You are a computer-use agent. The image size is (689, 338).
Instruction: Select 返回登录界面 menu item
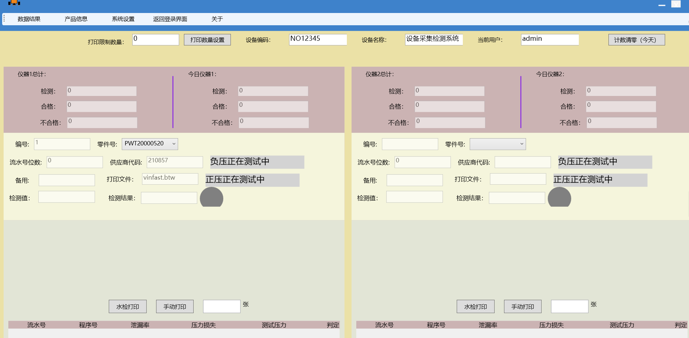point(170,19)
